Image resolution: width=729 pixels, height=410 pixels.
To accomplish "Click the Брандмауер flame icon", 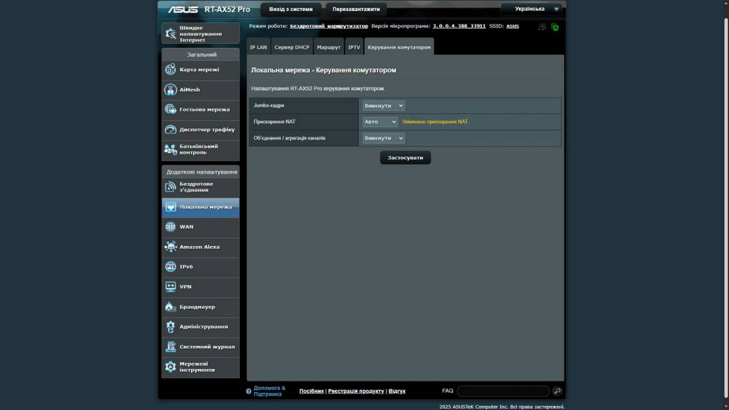I will 171,307.
